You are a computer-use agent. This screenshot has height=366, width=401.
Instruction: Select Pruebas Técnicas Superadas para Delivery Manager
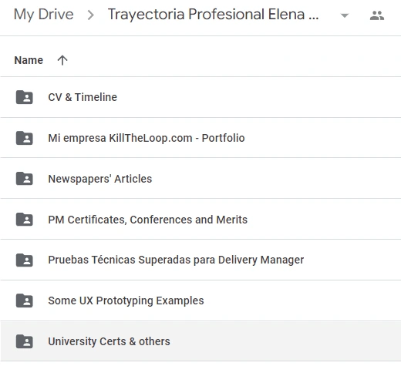tap(176, 260)
